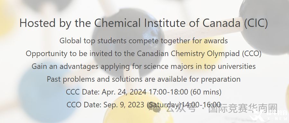
Task: Click the word "(Saturday)" in CCO date
Action: click(x=164, y=105)
